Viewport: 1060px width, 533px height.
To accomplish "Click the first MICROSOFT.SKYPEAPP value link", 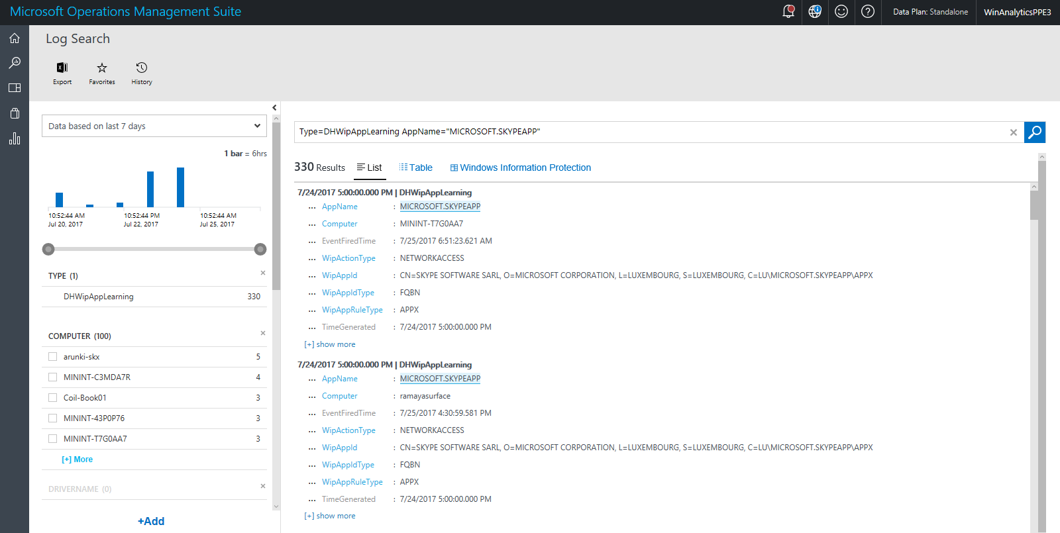I will [x=440, y=207].
